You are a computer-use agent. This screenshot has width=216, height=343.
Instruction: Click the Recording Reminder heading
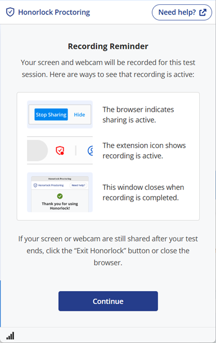click(108, 47)
